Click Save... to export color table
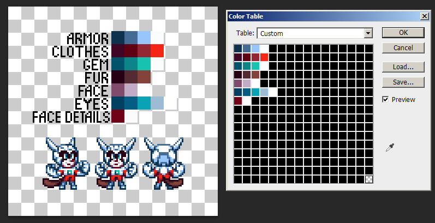 pyautogui.click(x=403, y=82)
